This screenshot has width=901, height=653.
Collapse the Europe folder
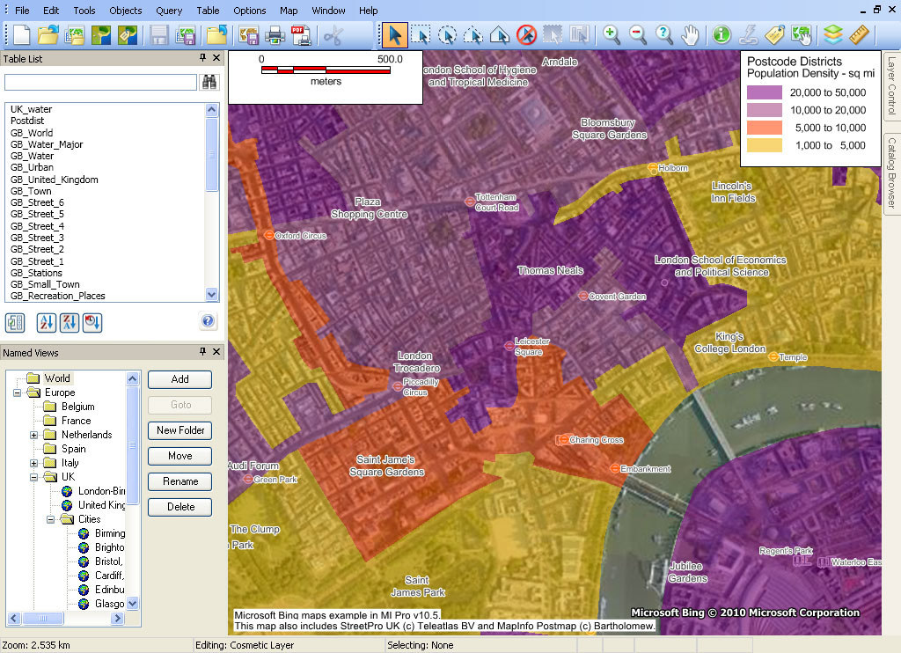click(18, 393)
